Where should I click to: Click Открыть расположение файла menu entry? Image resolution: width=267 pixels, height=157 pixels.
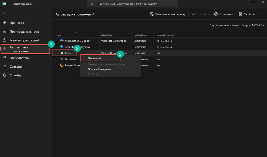click(x=106, y=65)
